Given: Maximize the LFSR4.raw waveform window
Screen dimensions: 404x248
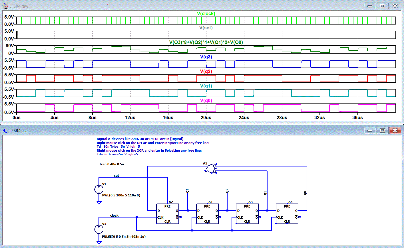Looking at the screenshot, I should (382, 6).
